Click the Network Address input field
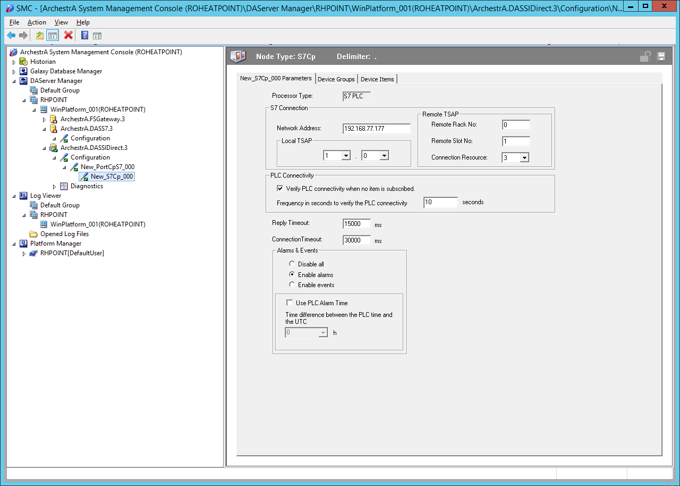Viewport: 680px width, 486px height. pyautogui.click(x=377, y=129)
